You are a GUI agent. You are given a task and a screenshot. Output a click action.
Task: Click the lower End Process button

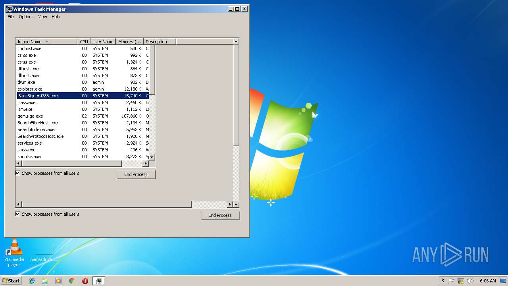pos(220,215)
